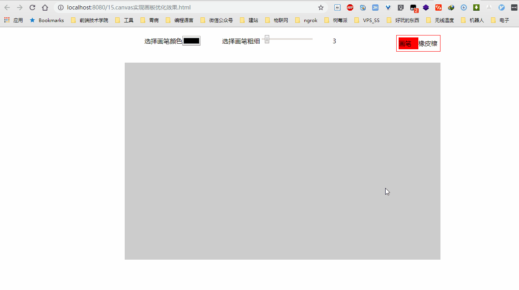Click the brush color picker swatch

click(x=191, y=41)
